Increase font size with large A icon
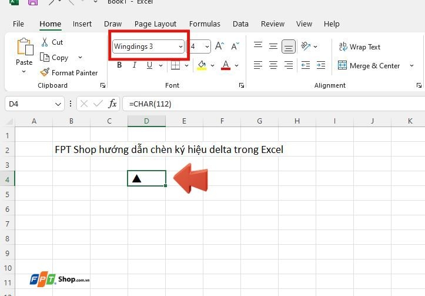The image size is (425, 296). tap(219, 46)
